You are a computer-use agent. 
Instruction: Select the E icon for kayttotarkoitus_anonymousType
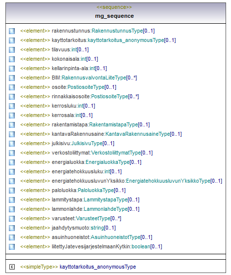click(x=12, y=267)
